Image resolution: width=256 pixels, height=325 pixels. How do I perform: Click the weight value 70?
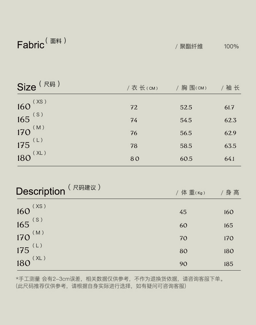click(183, 238)
